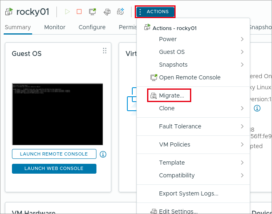Switch to the Summary tab
Screen dimensions: 272x214
tap(18, 27)
